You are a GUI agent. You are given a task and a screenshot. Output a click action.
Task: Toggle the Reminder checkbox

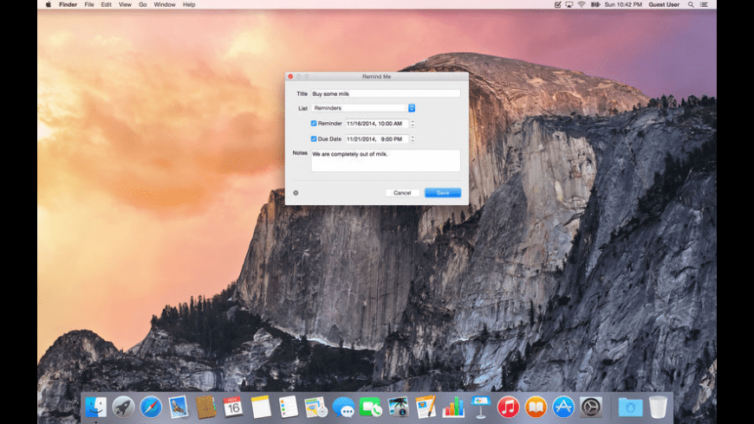[314, 124]
